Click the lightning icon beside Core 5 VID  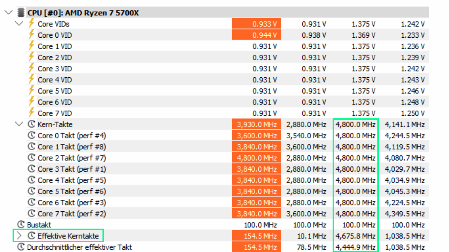[x=31, y=91]
